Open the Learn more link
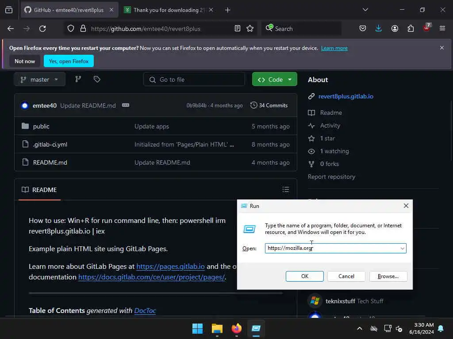 coord(334,48)
